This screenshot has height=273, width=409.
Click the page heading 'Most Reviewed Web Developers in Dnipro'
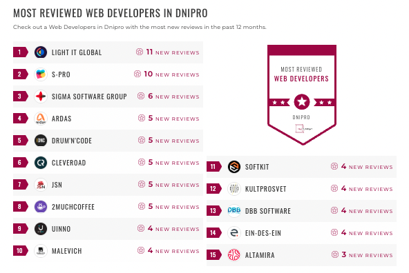coord(111,13)
